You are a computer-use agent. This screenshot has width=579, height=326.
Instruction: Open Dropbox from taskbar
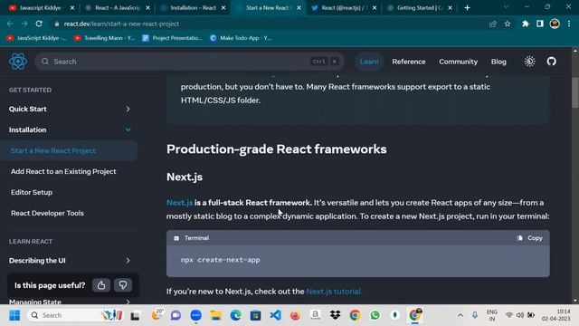click(335, 315)
